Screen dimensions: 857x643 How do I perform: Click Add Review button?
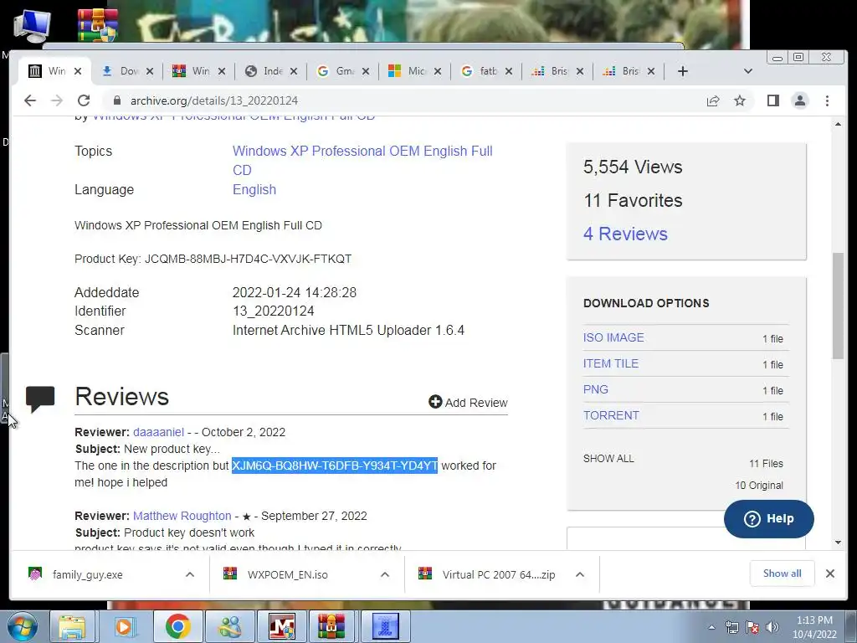(468, 403)
